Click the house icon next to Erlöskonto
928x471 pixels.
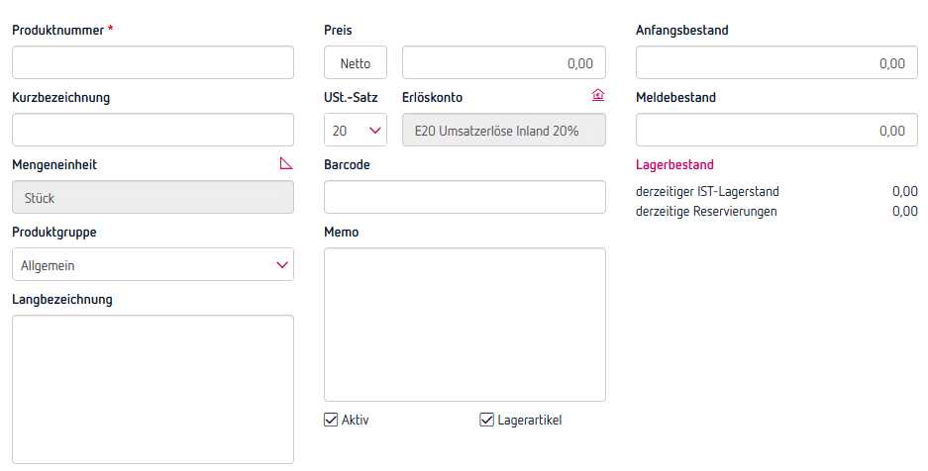(x=597, y=96)
